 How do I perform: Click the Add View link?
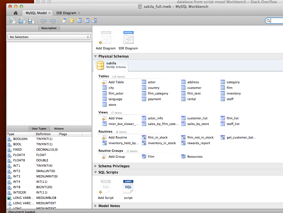115,118
